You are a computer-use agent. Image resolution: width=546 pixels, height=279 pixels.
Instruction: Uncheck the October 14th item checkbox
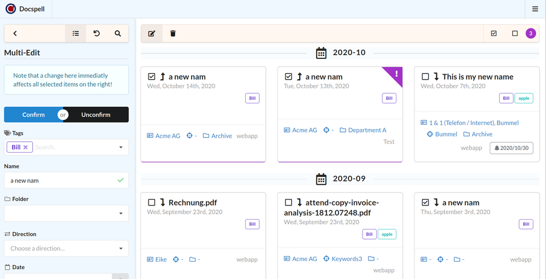click(x=152, y=77)
